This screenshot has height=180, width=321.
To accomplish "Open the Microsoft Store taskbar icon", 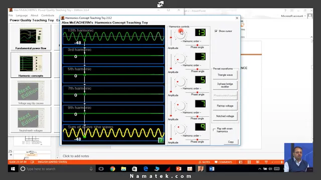I will [134, 169].
